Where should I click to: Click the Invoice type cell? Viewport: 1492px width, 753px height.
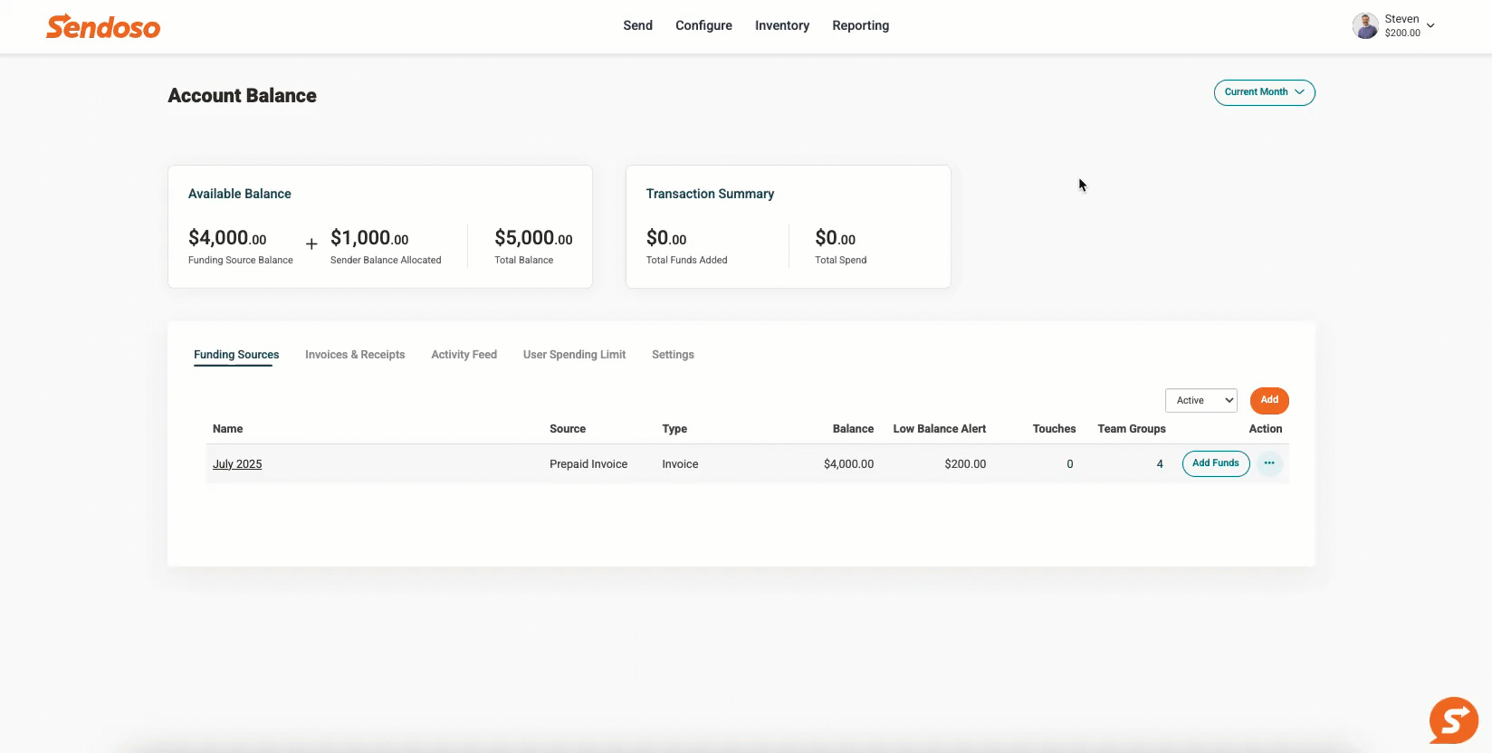[680, 464]
